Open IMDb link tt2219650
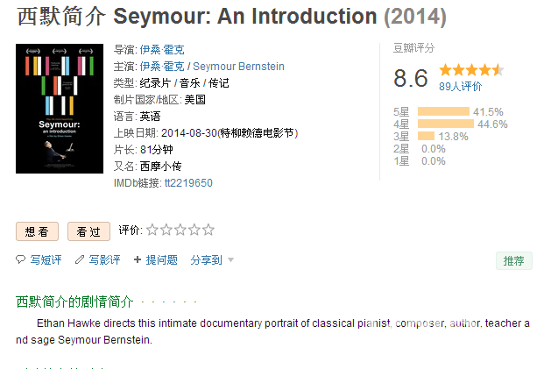Screen dimensions: 551x369 188,183
